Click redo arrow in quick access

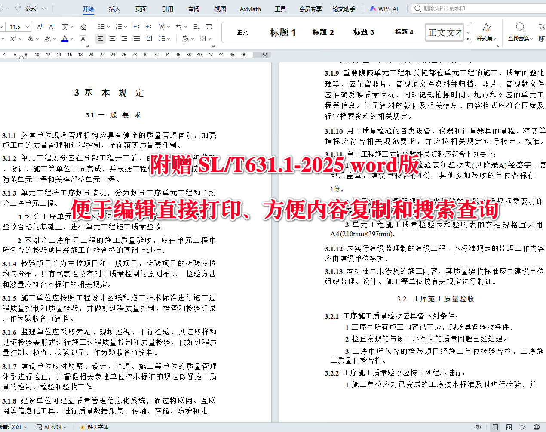pyautogui.click(x=18, y=9)
